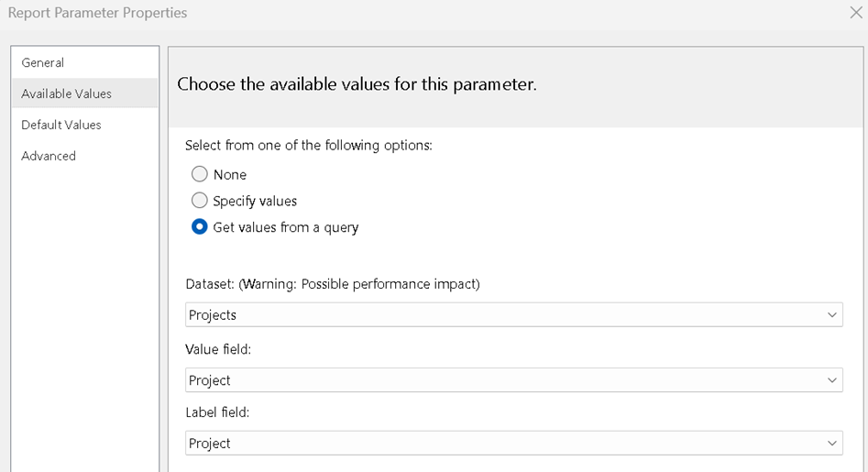Select the None radio button

200,174
